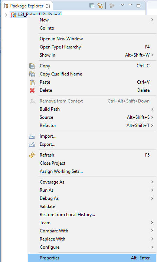Image resolution: width=157 pixels, height=262 pixels.
Task: Click the Copy Qualified Name icon
Action: coord(32,74)
